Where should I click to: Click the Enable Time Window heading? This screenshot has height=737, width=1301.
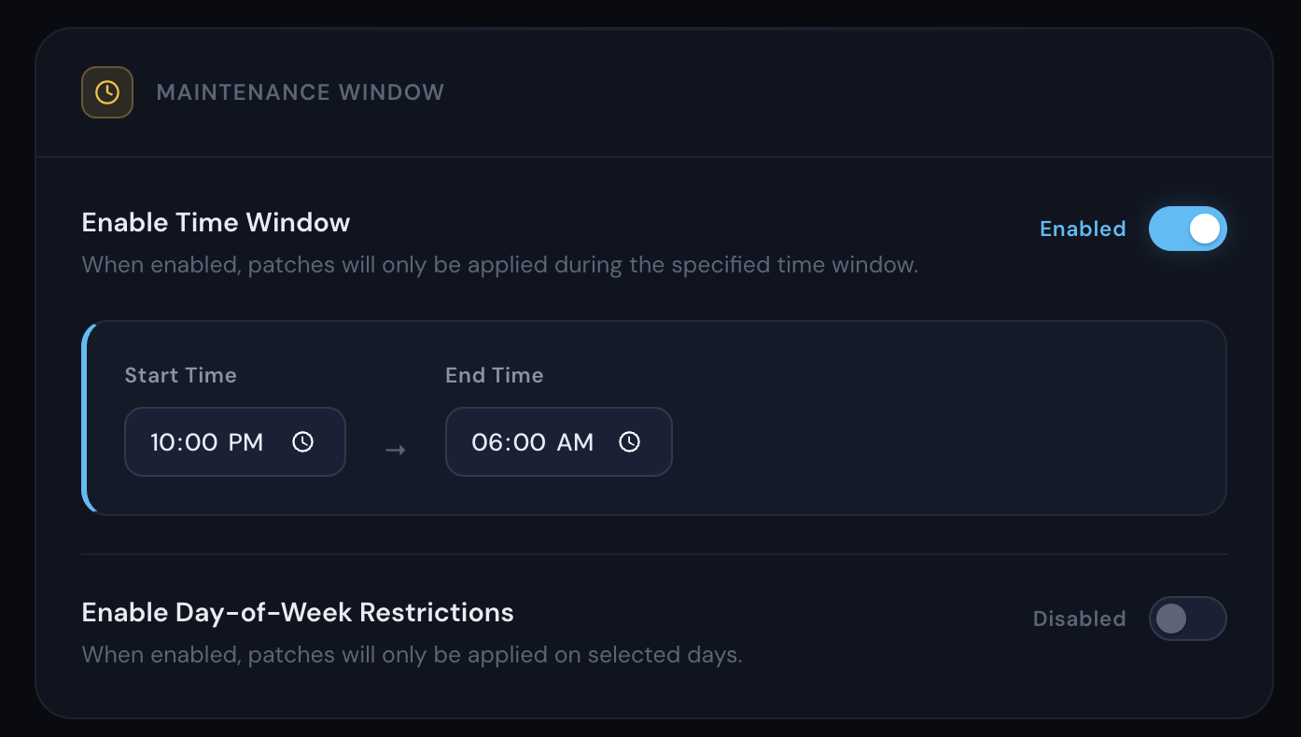tap(216, 222)
